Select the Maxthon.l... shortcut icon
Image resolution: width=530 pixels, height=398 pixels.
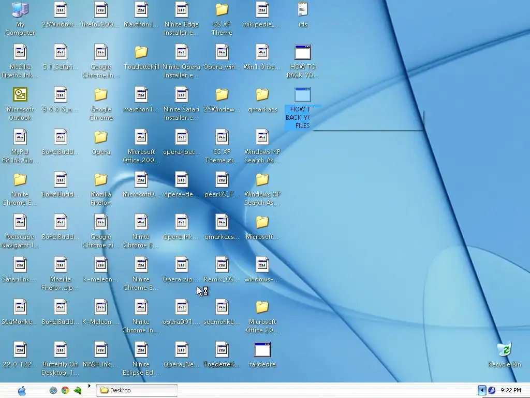pyautogui.click(x=141, y=10)
